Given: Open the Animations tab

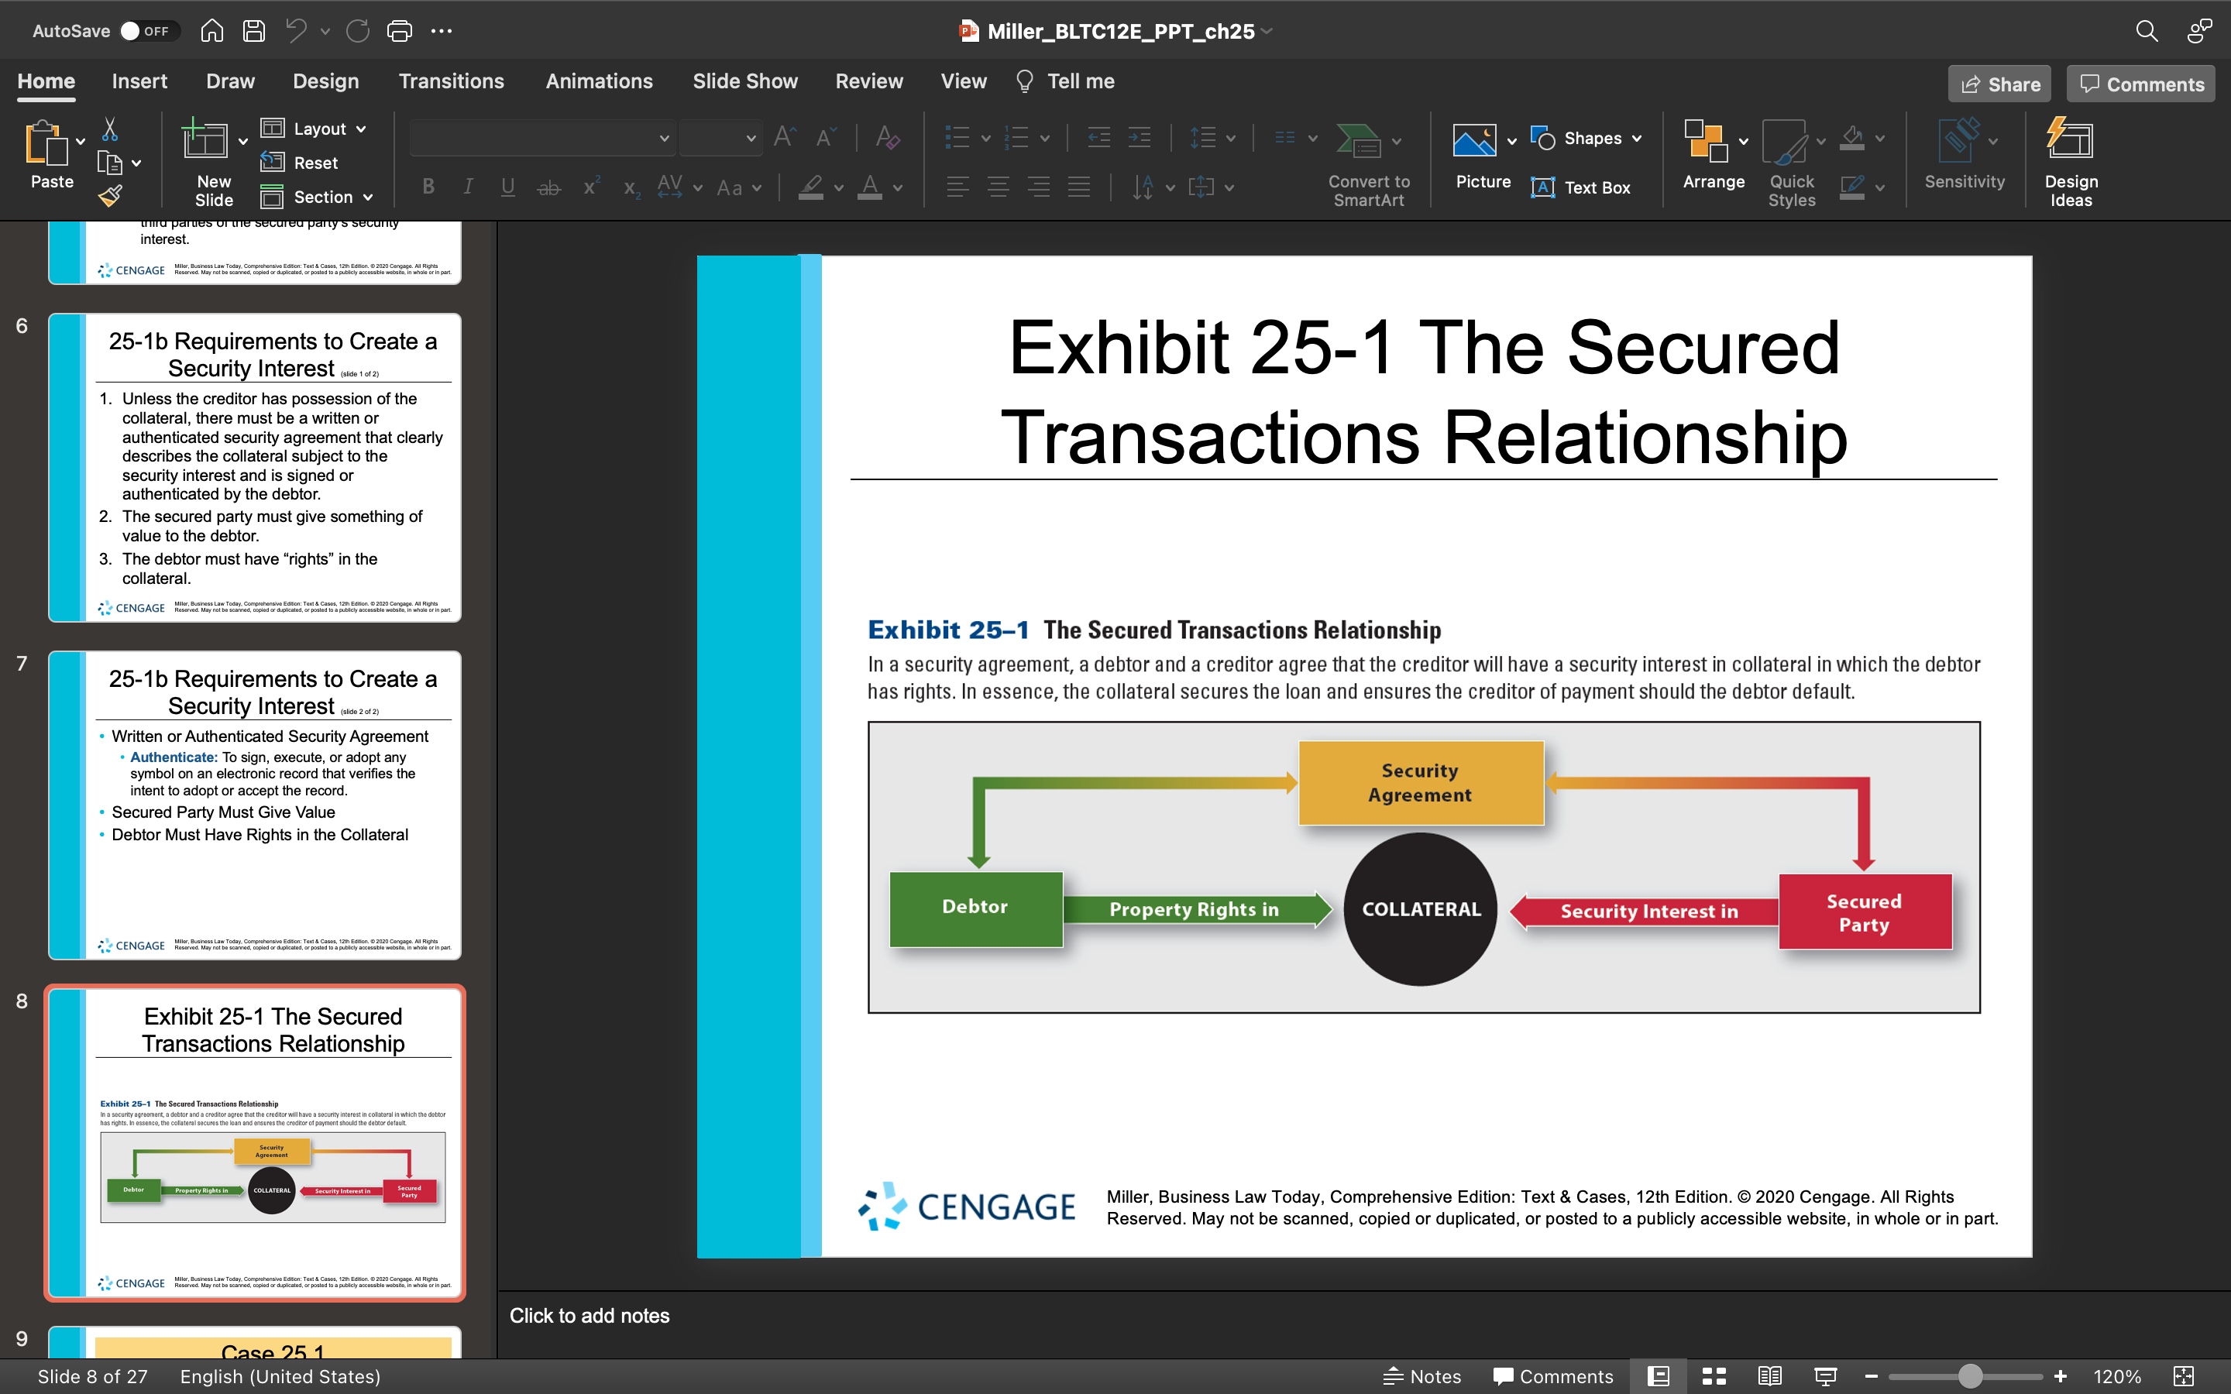Looking at the screenshot, I should pyautogui.click(x=598, y=81).
